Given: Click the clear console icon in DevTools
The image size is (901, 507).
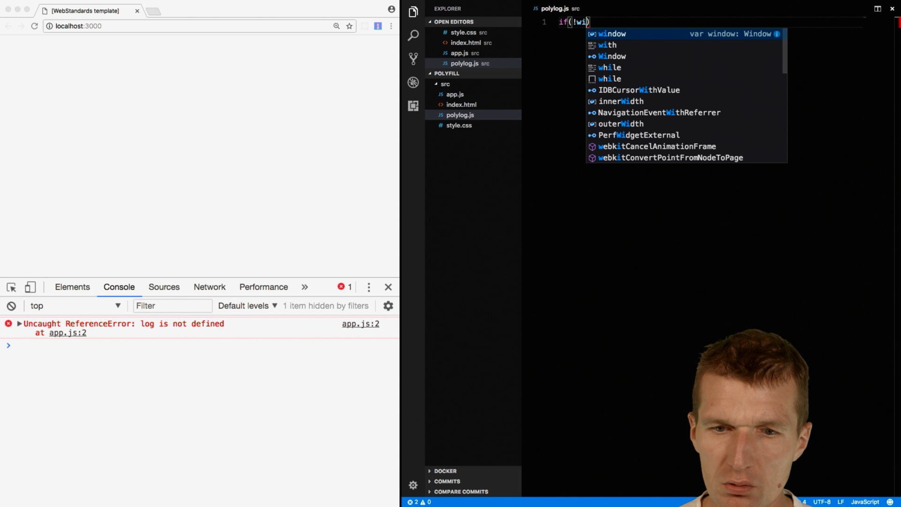Looking at the screenshot, I should pyautogui.click(x=11, y=305).
